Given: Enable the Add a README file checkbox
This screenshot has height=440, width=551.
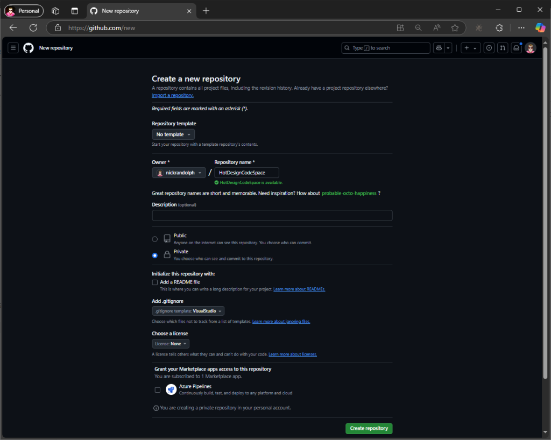Looking at the screenshot, I should coord(154,282).
